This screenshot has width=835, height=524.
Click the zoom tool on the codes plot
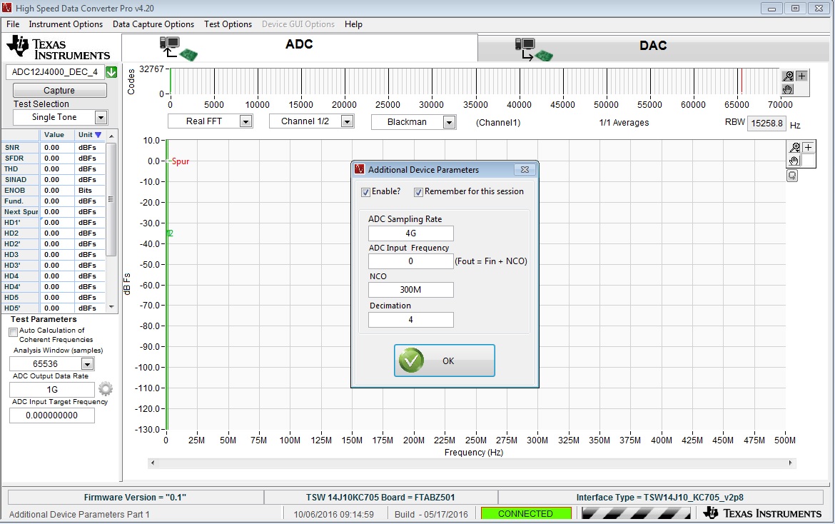[788, 76]
